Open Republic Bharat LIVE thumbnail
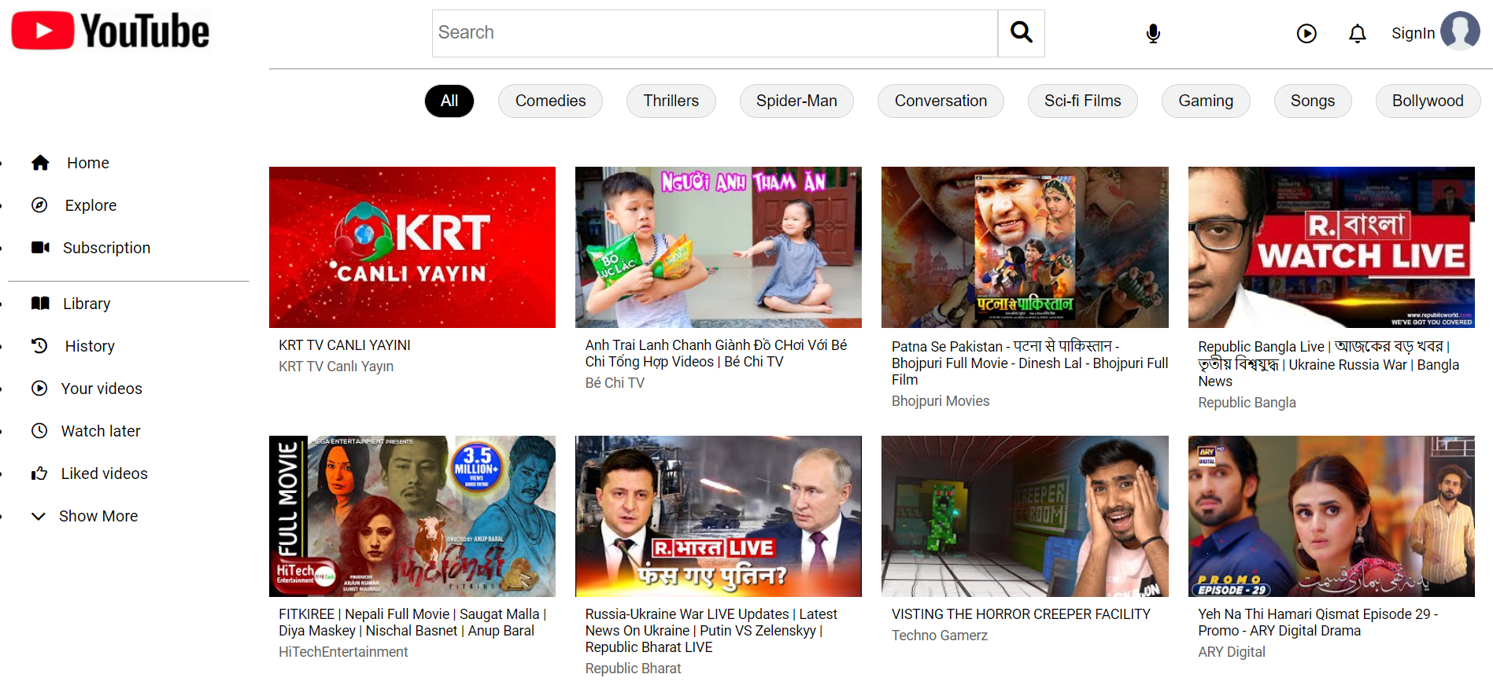Viewport: 1493px width, 689px height. click(x=719, y=516)
